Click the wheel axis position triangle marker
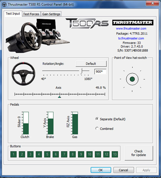Viewport: 161px width, 178px height. click(59, 97)
